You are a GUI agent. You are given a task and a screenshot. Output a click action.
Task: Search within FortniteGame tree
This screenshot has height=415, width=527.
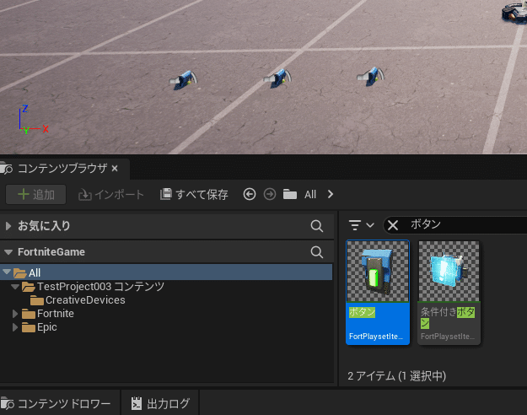coord(316,252)
